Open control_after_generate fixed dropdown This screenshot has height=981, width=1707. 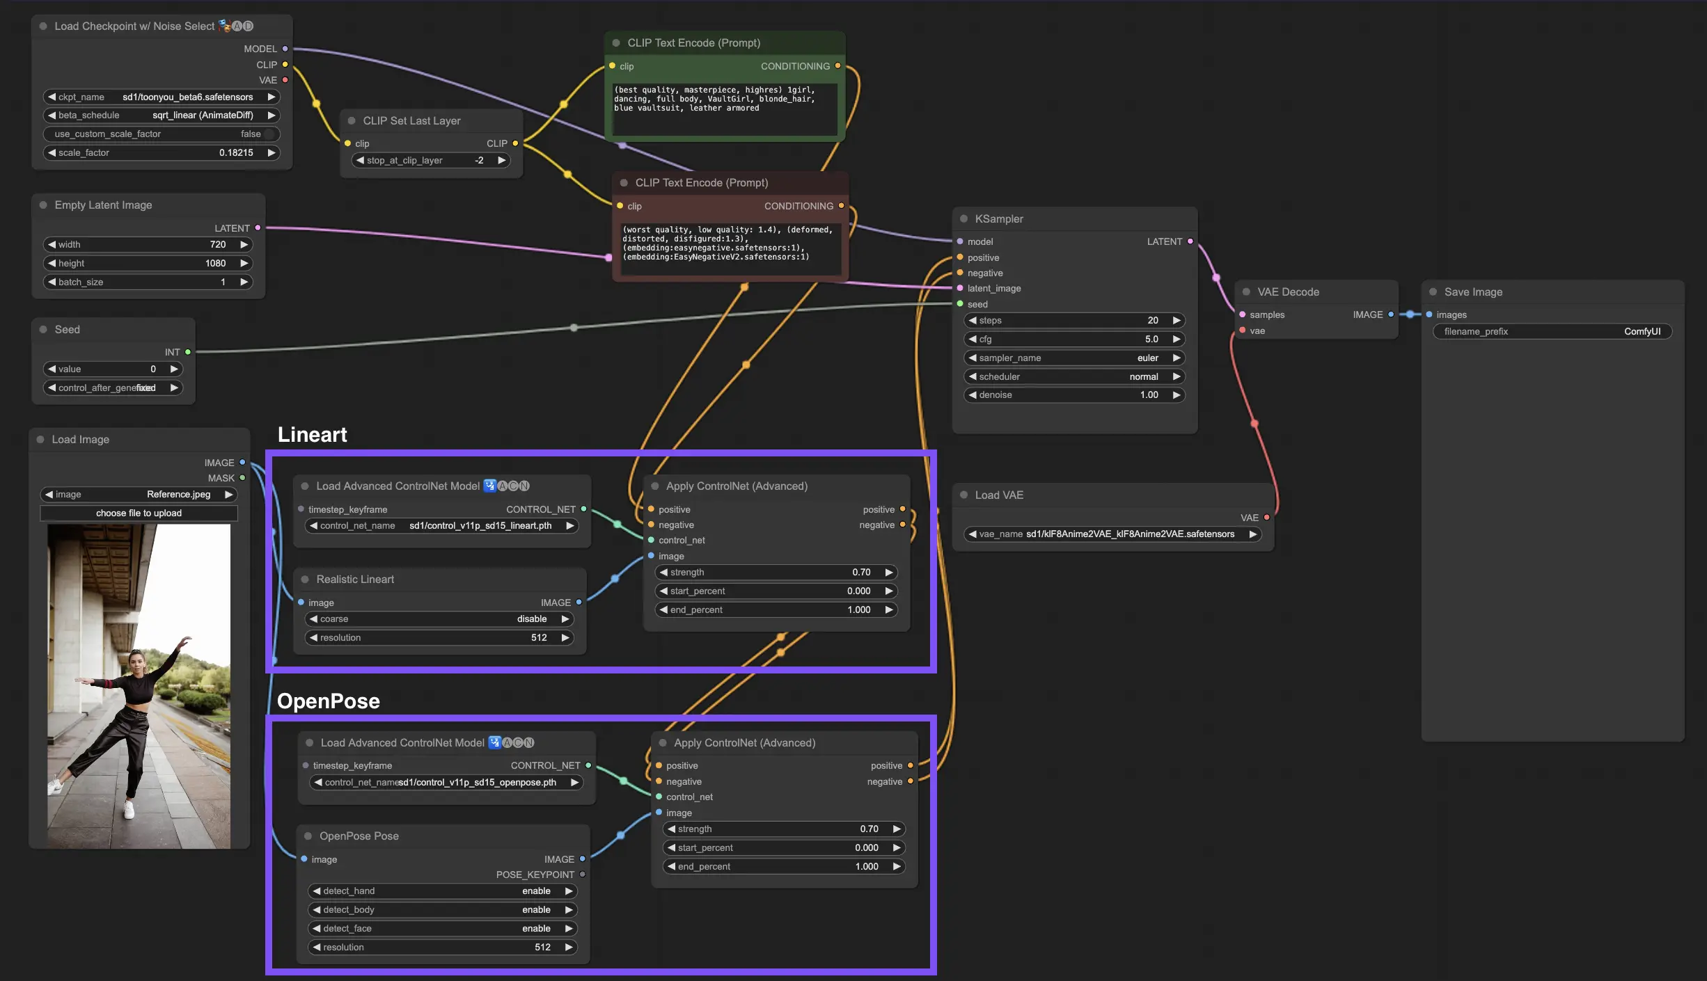pos(113,388)
